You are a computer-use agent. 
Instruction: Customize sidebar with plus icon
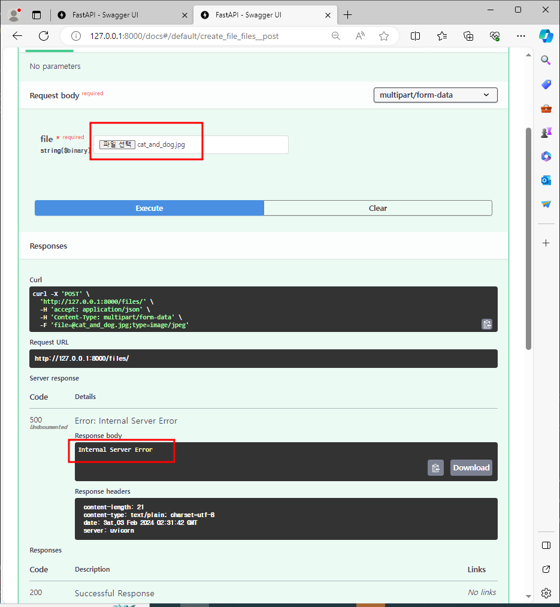546,243
